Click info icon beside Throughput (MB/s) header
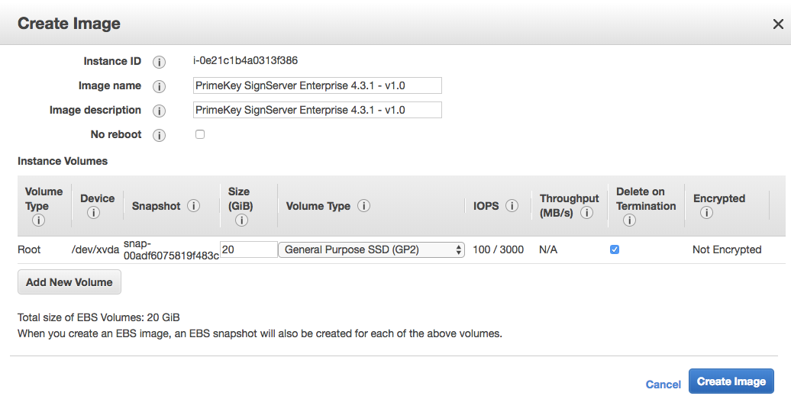The height and width of the screenshot is (399, 791). tap(587, 213)
